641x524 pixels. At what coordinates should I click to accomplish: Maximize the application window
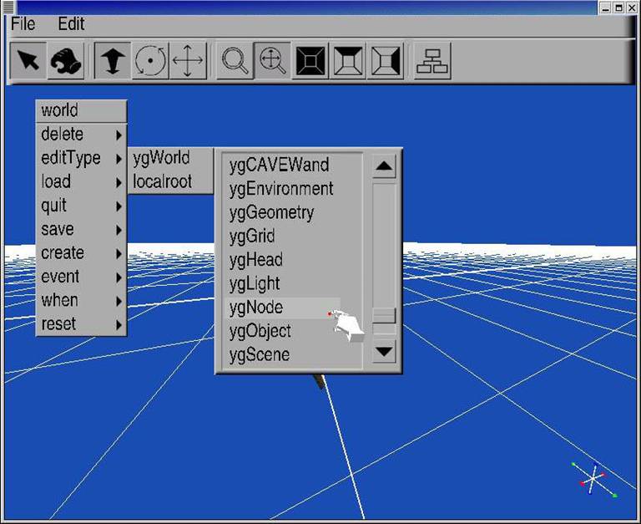click(618, 8)
